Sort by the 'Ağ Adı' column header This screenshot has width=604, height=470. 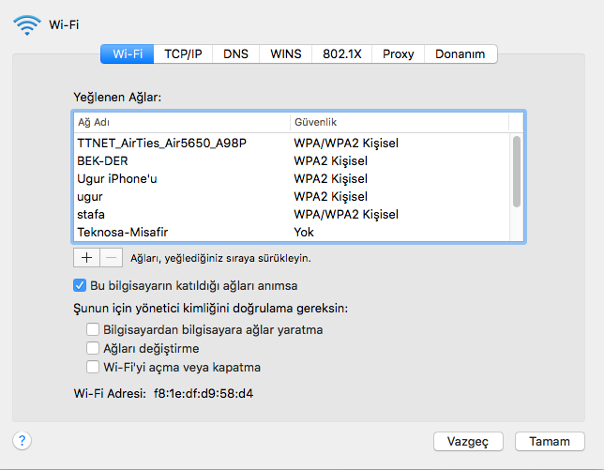[182, 122]
